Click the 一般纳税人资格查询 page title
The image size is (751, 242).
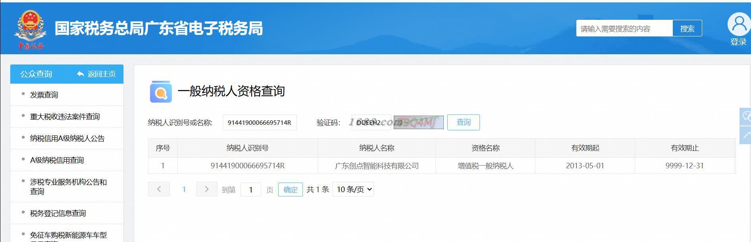click(231, 91)
